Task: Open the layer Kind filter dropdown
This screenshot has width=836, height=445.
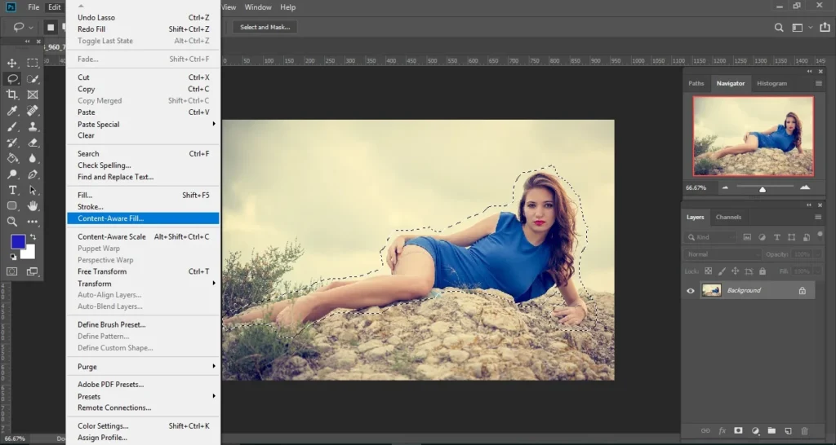Action: click(711, 237)
